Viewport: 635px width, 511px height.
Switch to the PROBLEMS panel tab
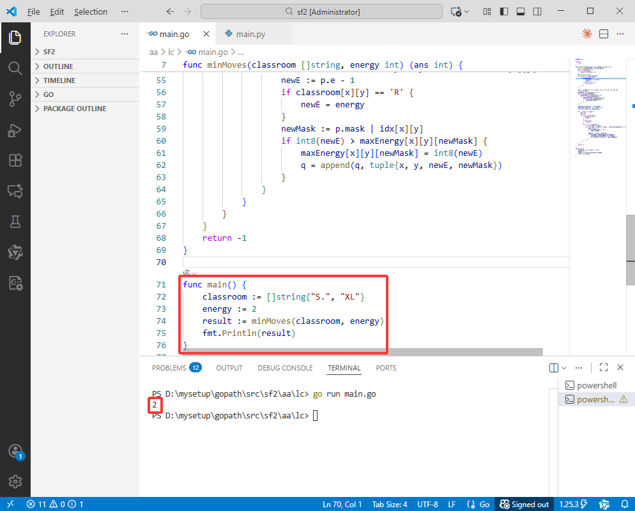[176, 368]
